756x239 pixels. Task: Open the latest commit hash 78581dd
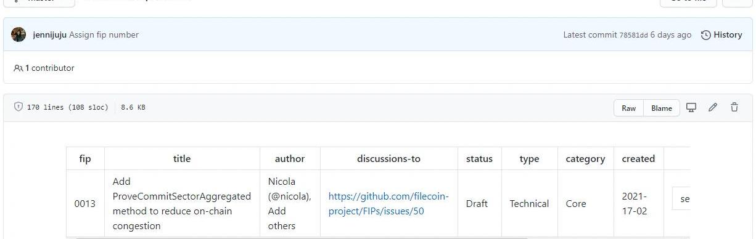point(633,35)
